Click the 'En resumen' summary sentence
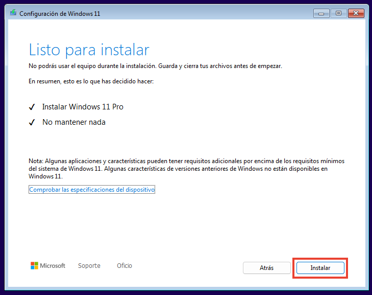 (x=90, y=81)
